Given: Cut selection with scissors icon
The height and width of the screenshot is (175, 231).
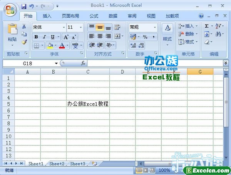Looking at the screenshot, I should point(24,26).
